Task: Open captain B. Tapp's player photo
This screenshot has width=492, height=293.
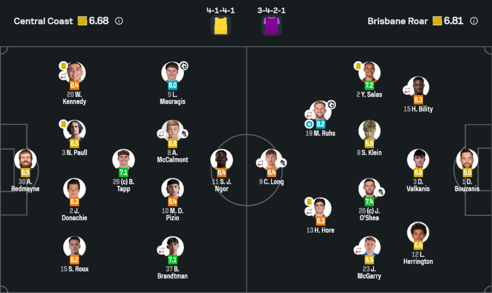Action: [x=123, y=160]
